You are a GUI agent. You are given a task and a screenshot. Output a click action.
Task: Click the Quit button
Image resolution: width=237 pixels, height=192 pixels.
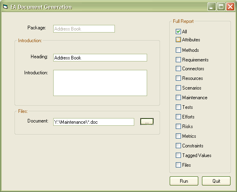click(x=216, y=181)
